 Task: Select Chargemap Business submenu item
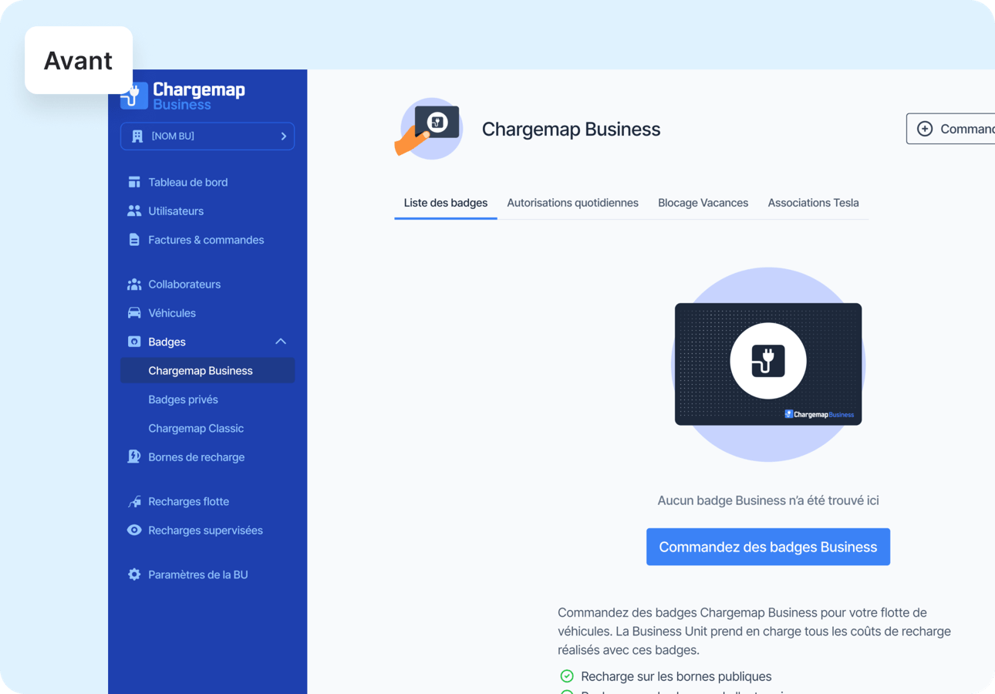click(x=207, y=370)
